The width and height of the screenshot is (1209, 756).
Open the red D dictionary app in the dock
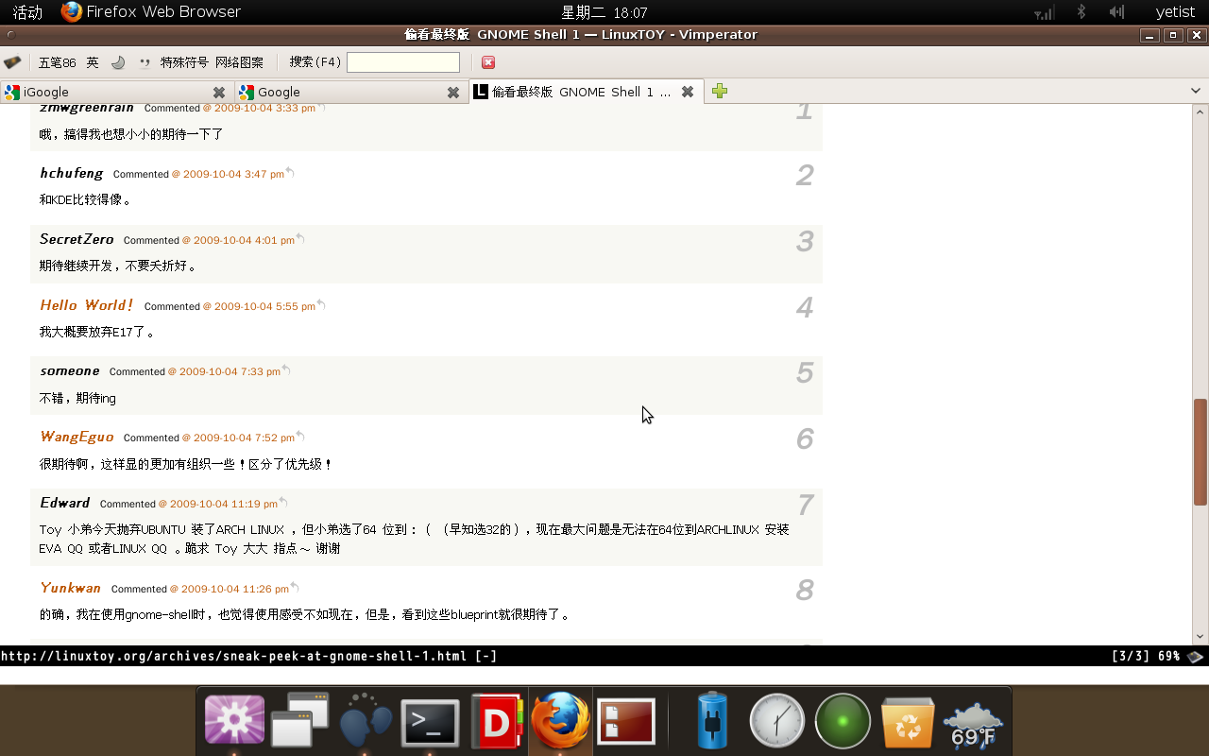pyautogui.click(x=496, y=722)
